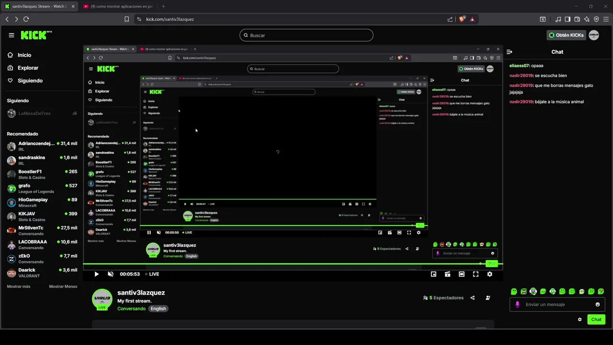This screenshot has width=613, height=345.
Task: Click the Buscar search field
Action: (x=306, y=35)
